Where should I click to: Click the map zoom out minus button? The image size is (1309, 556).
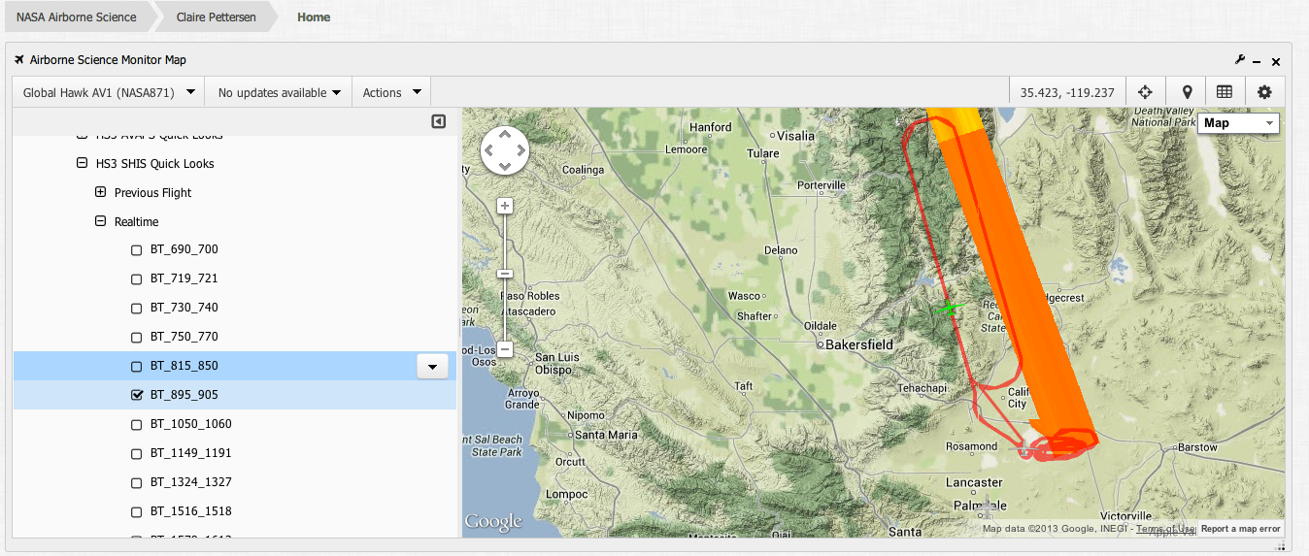505,349
